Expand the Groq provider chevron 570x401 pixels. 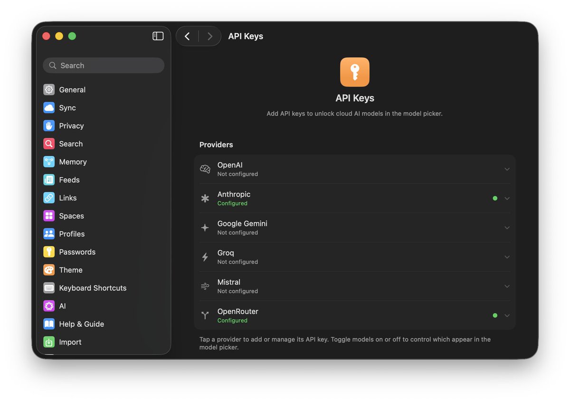pyautogui.click(x=507, y=257)
